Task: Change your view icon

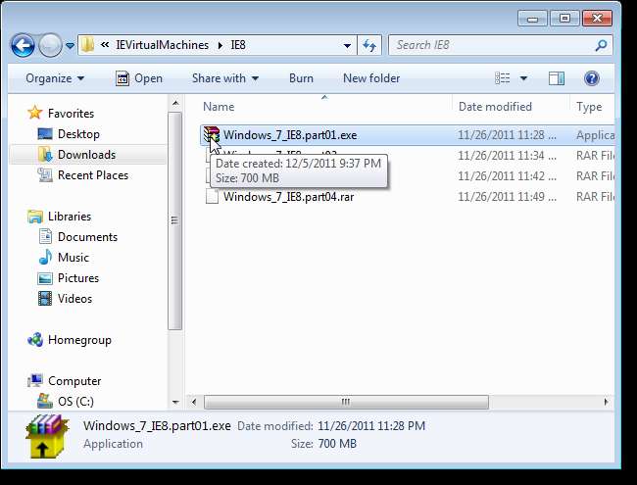Action: pyautogui.click(x=502, y=78)
